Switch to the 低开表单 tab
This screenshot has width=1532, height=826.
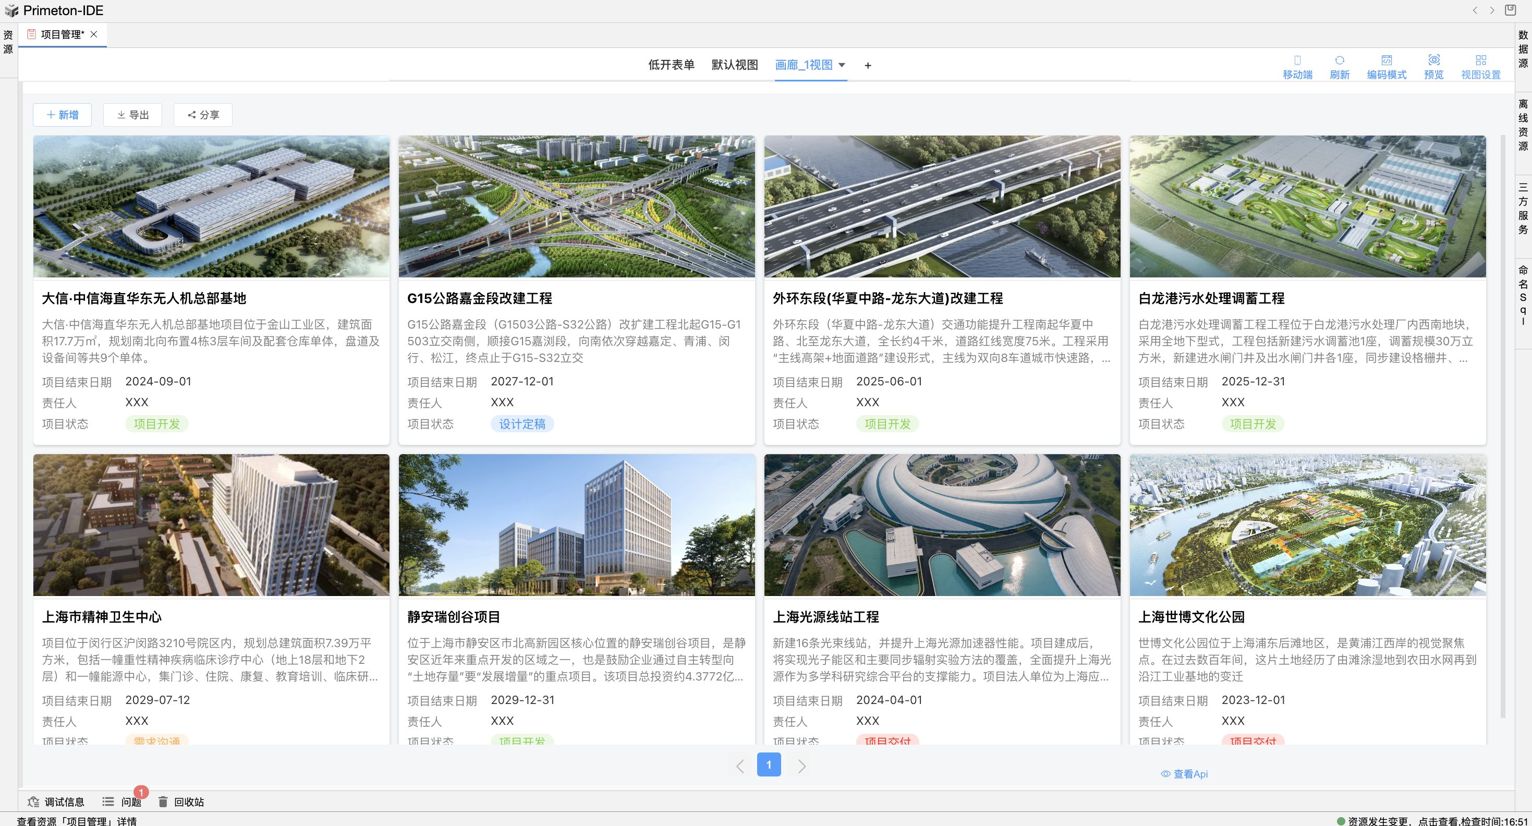click(671, 65)
